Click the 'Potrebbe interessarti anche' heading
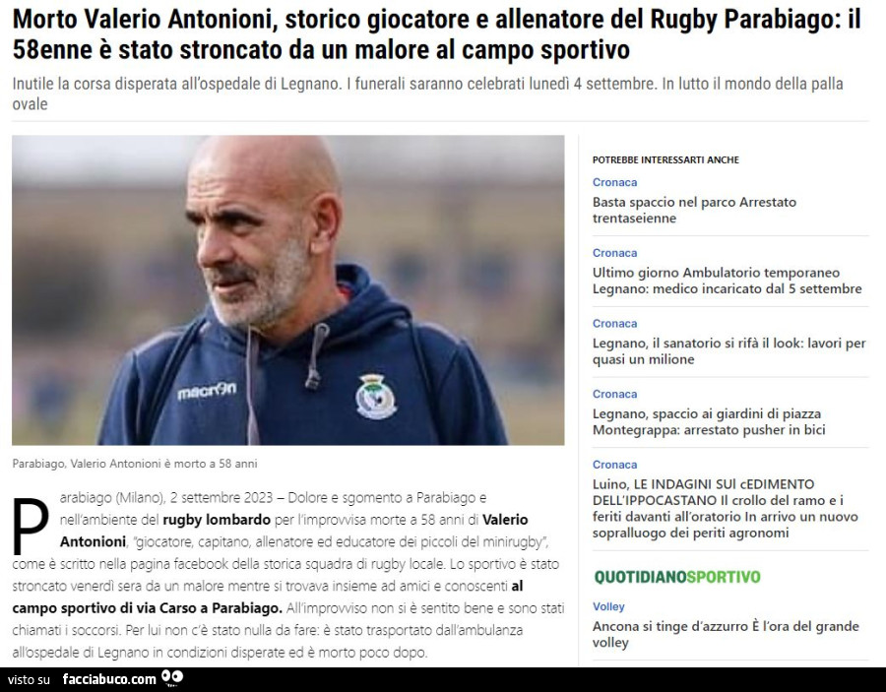Viewport: 886px width, 692px height. (x=665, y=159)
